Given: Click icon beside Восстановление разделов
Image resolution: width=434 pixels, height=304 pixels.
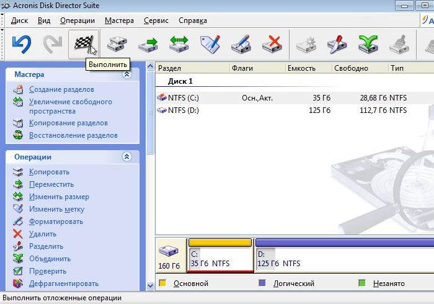Looking at the screenshot, I should 18,135.
